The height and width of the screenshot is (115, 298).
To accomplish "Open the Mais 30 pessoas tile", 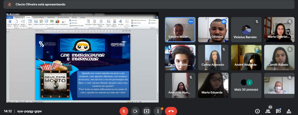I will pyautogui.click(x=246, y=85).
